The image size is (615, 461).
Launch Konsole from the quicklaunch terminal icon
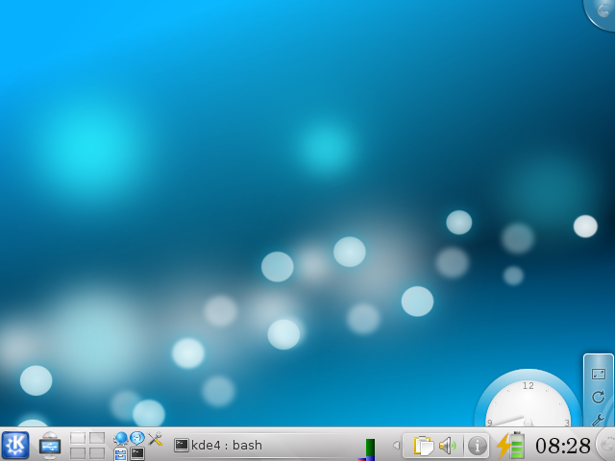pos(137,453)
